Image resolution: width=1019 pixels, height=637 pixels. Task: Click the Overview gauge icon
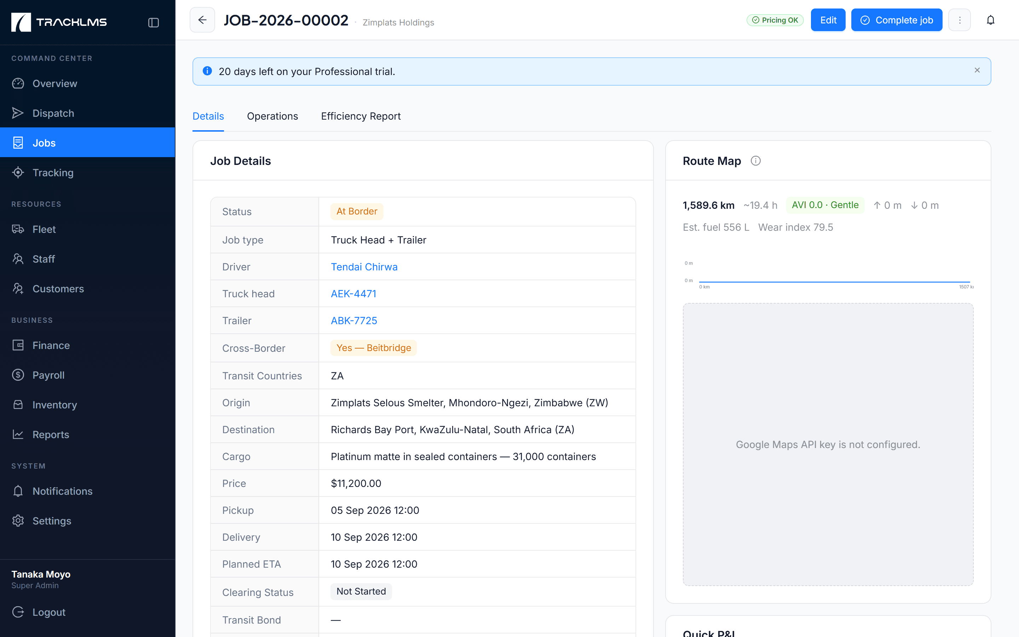(18, 84)
